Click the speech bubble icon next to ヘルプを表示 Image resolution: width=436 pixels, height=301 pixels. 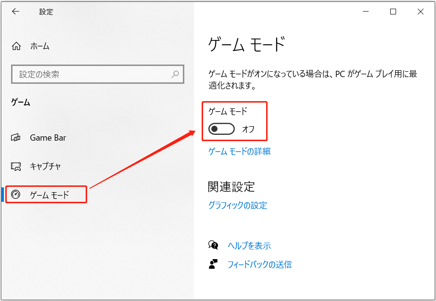[x=213, y=245]
